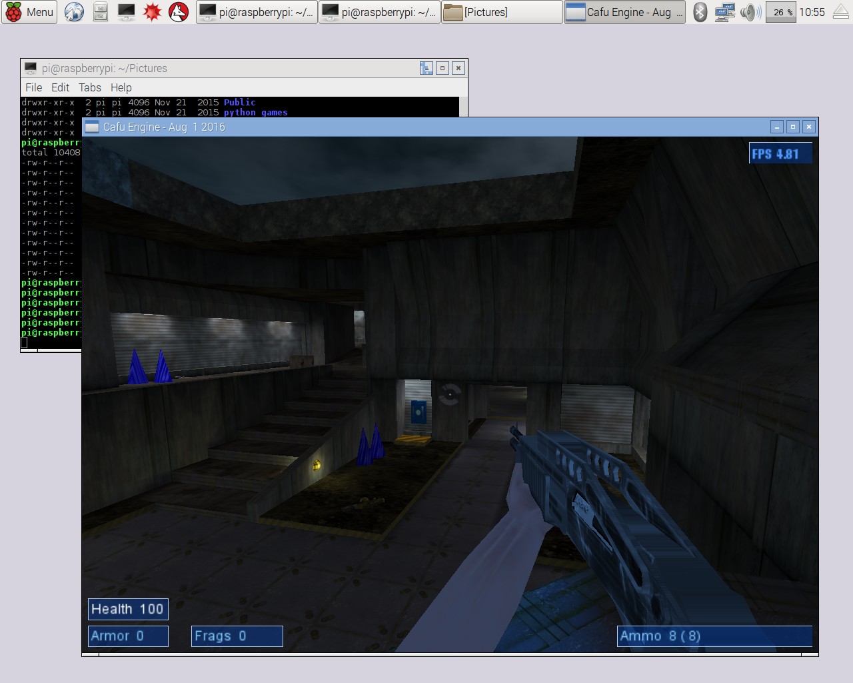The image size is (853, 683).
Task: Click the eject media tray icon
Action: coord(841,12)
